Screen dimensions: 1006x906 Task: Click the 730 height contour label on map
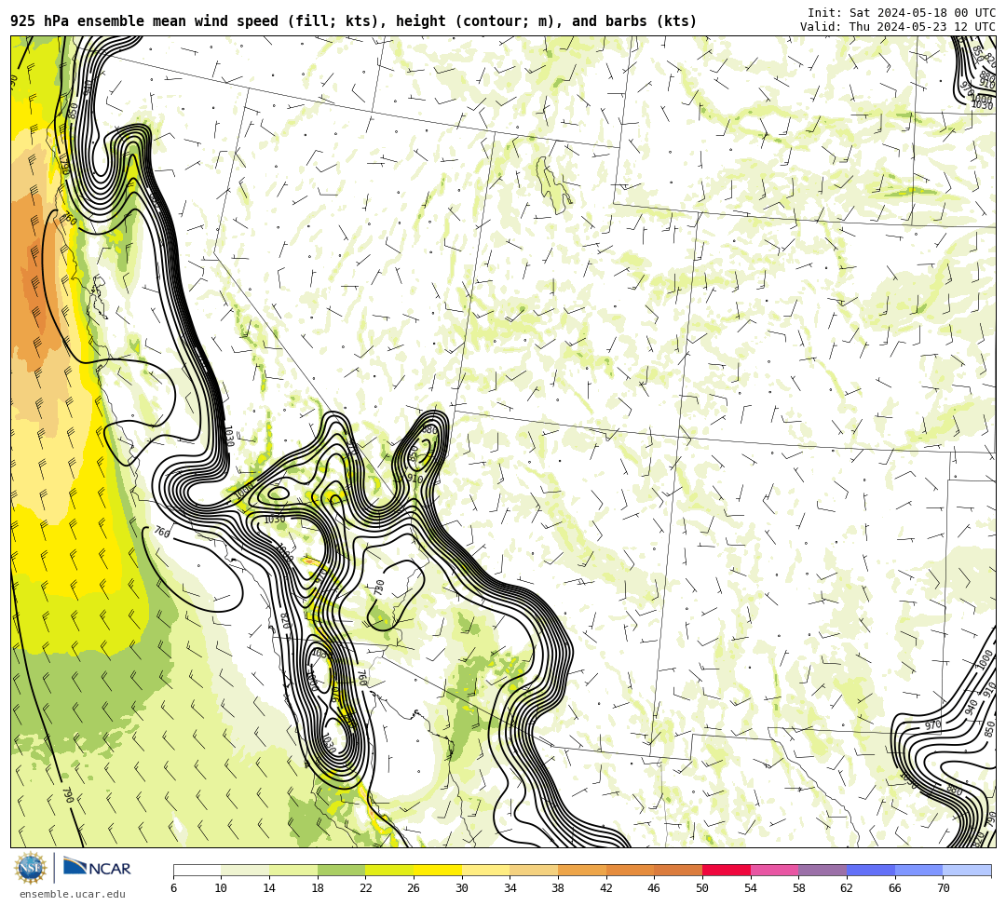click(379, 588)
